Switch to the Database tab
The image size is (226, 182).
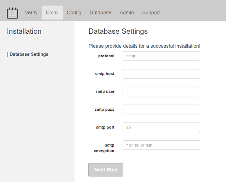point(100,13)
